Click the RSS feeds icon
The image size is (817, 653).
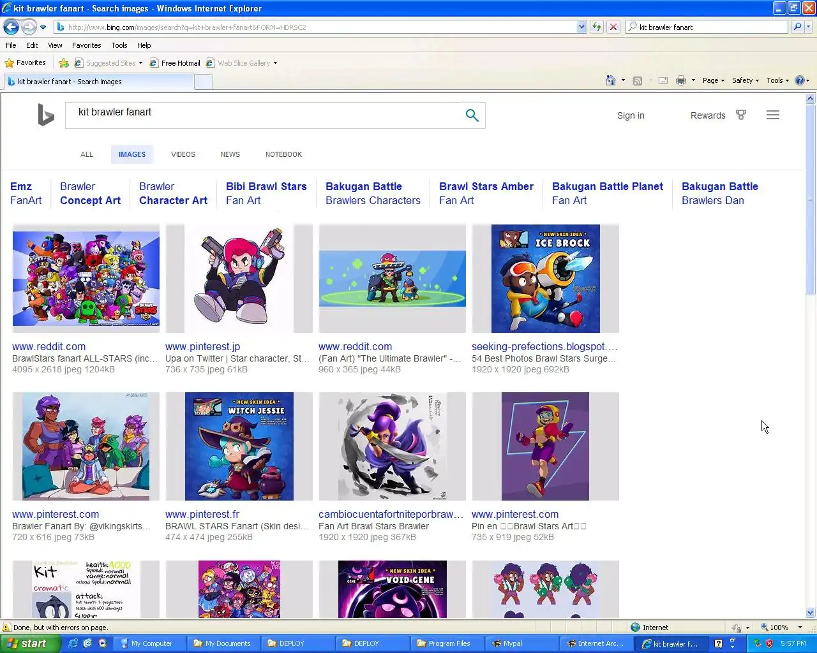point(637,80)
